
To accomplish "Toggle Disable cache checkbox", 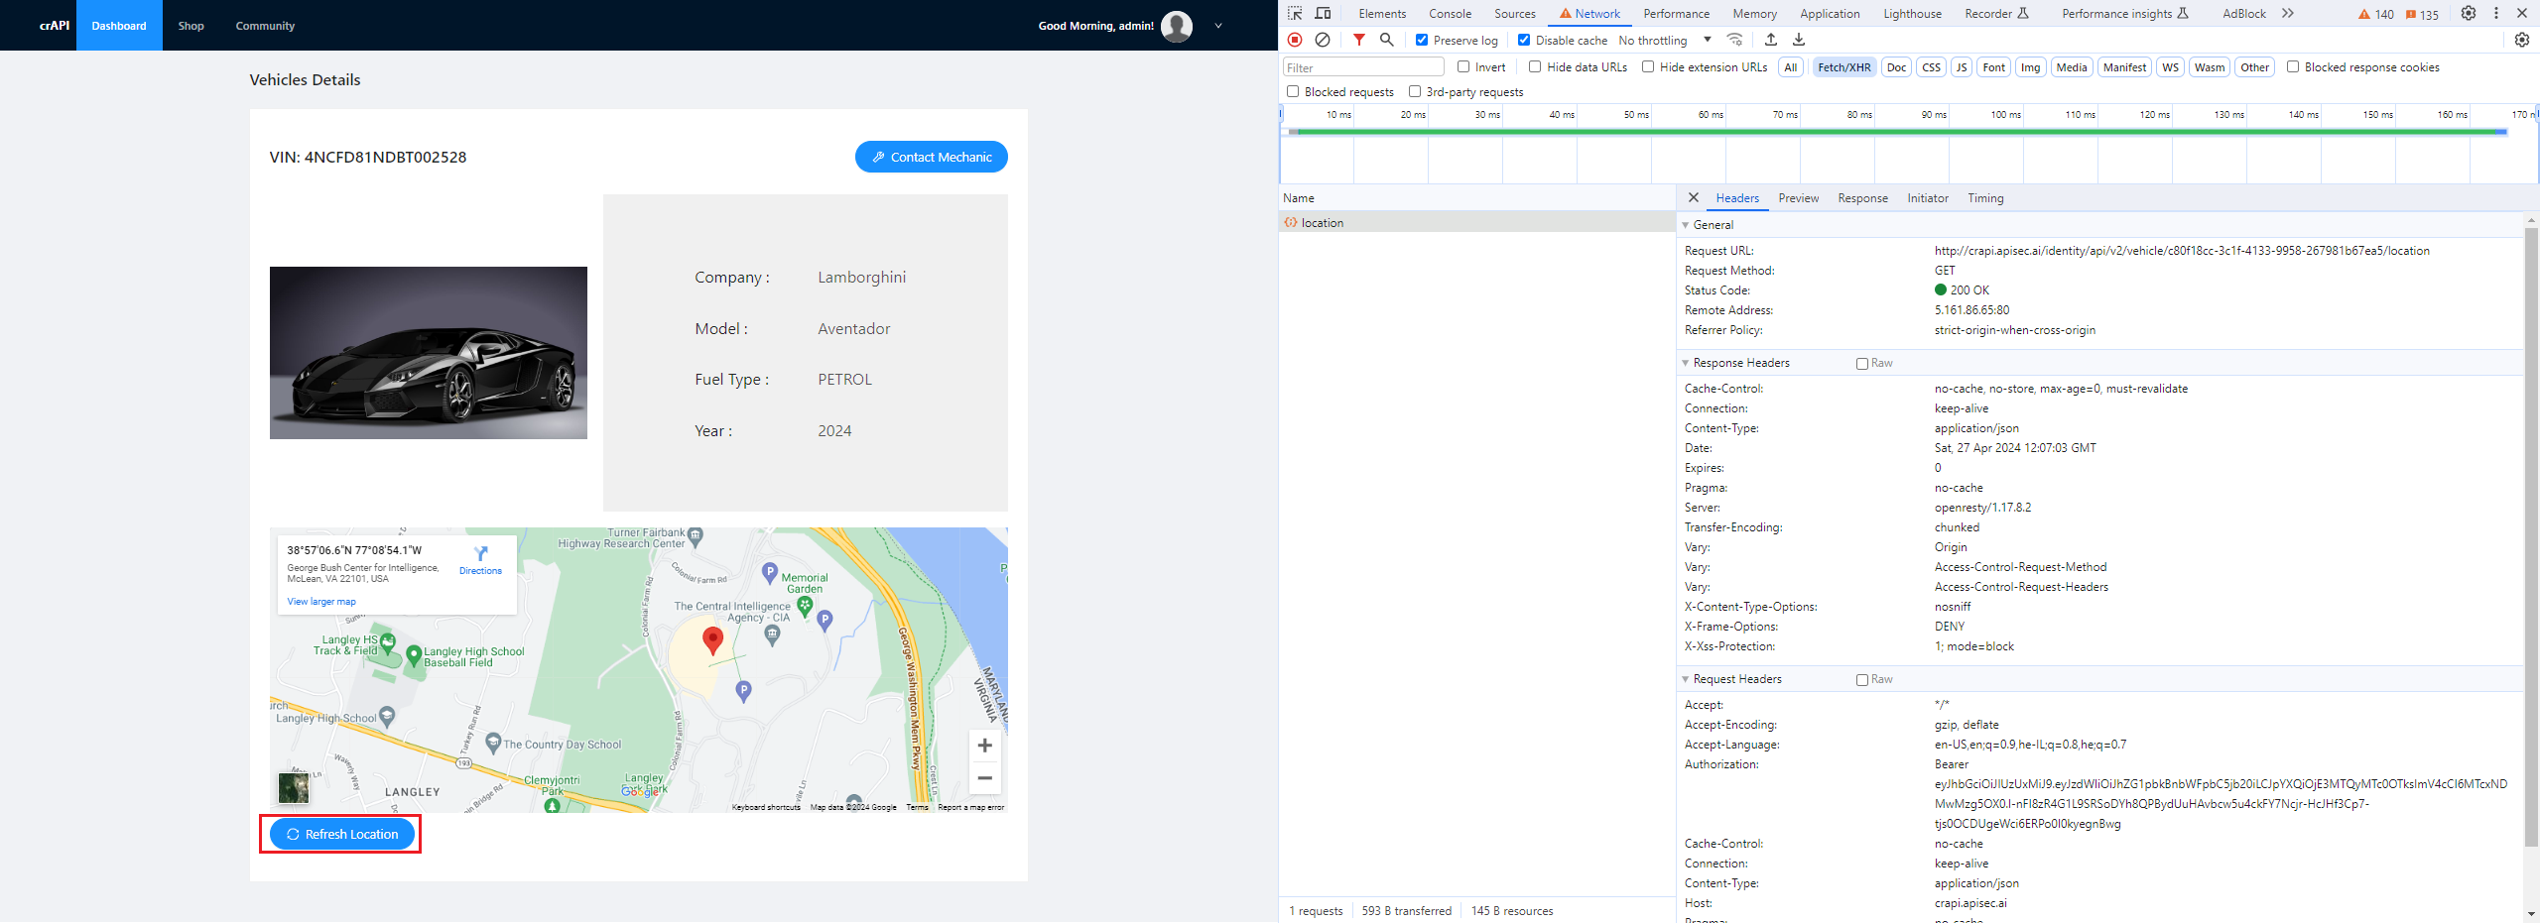I will [1524, 40].
